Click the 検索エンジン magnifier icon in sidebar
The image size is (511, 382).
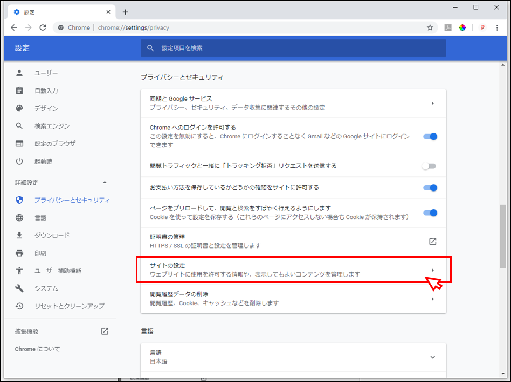(19, 125)
